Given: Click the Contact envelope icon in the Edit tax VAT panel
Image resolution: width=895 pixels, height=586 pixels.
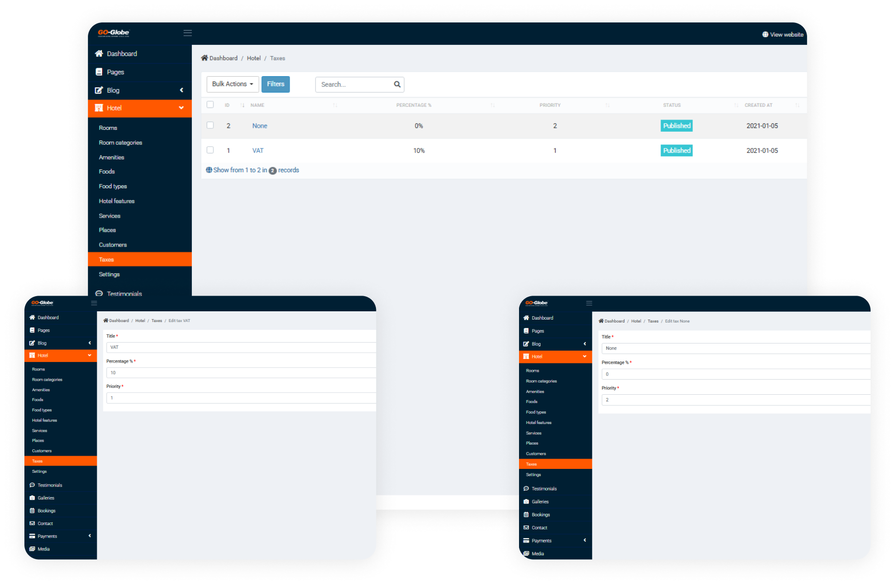Looking at the screenshot, I should click(x=32, y=523).
